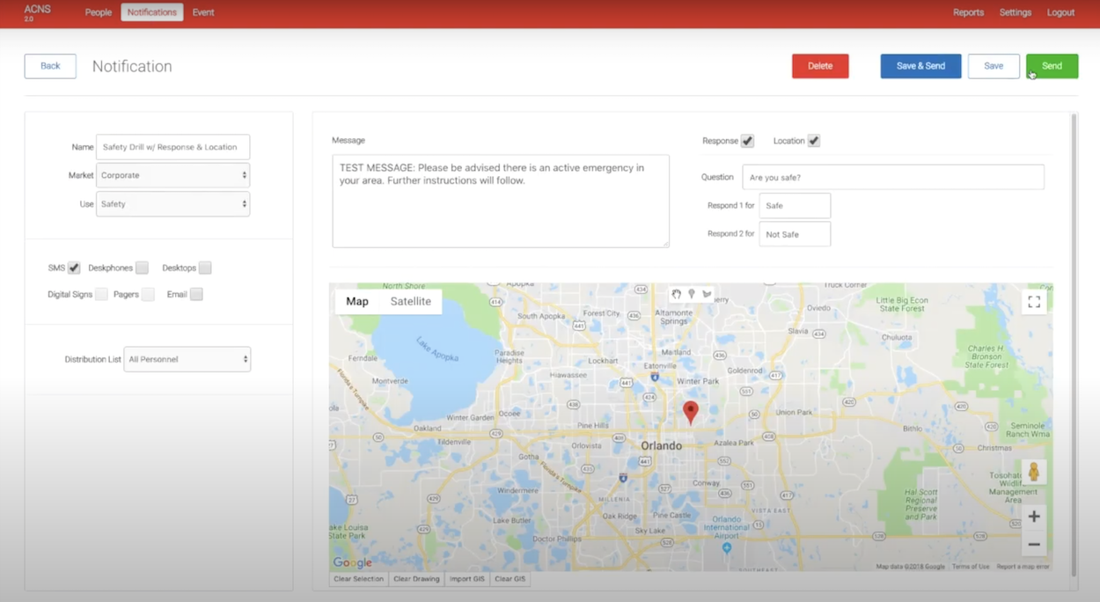Zoom in on the map
The height and width of the screenshot is (602, 1100).
1034,517
